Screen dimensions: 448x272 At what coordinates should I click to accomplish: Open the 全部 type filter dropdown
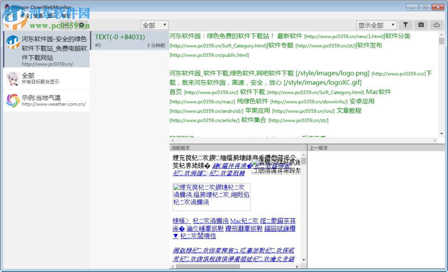pyautogui.click(x=155, y=25)
